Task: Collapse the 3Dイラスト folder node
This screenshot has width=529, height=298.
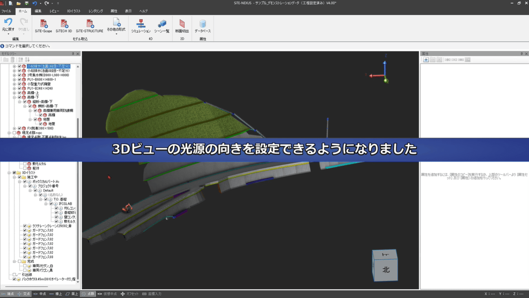Action: click(9, 173)
